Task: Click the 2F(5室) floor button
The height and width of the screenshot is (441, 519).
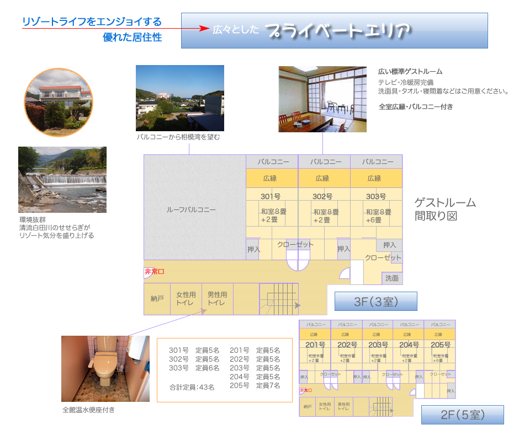Action: tap(462, 415)
